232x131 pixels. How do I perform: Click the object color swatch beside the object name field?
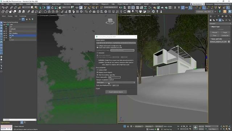coord(229,42)
